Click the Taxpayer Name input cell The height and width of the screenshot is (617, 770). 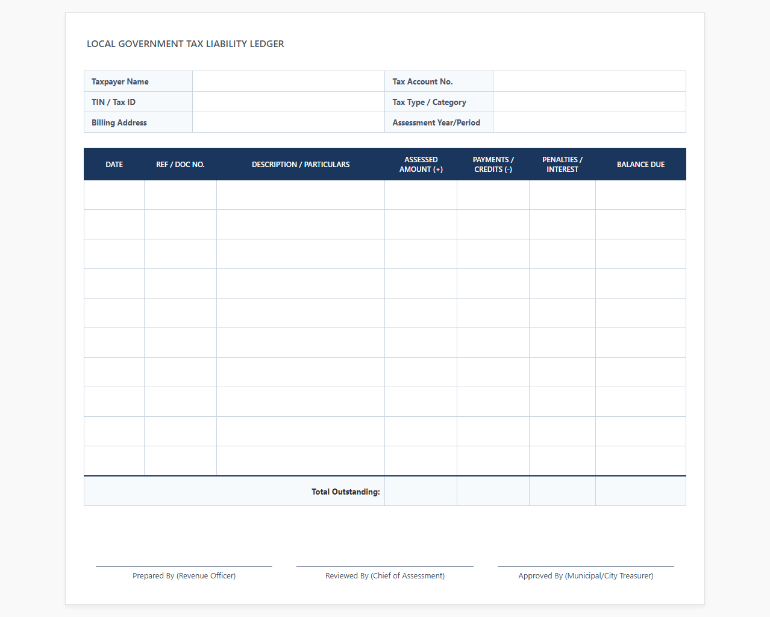click(289, 81)
